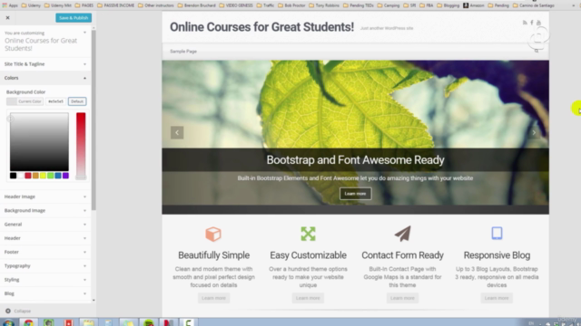Open the VIDEO GENESIS bookmark folder
This screenshot has width=581, height=326.
(x=236, y=5)
